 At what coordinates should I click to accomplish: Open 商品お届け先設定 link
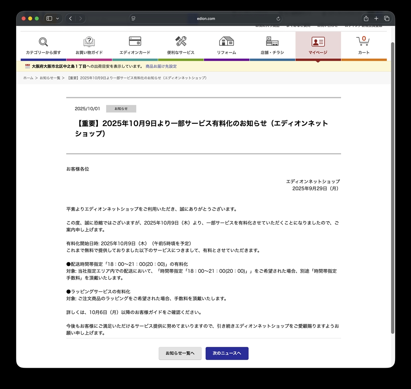pyautogui.click(x=161, y=66)
